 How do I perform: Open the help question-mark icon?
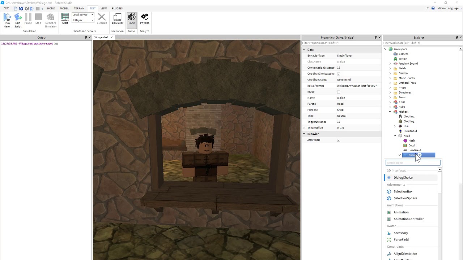pos(433,8)
